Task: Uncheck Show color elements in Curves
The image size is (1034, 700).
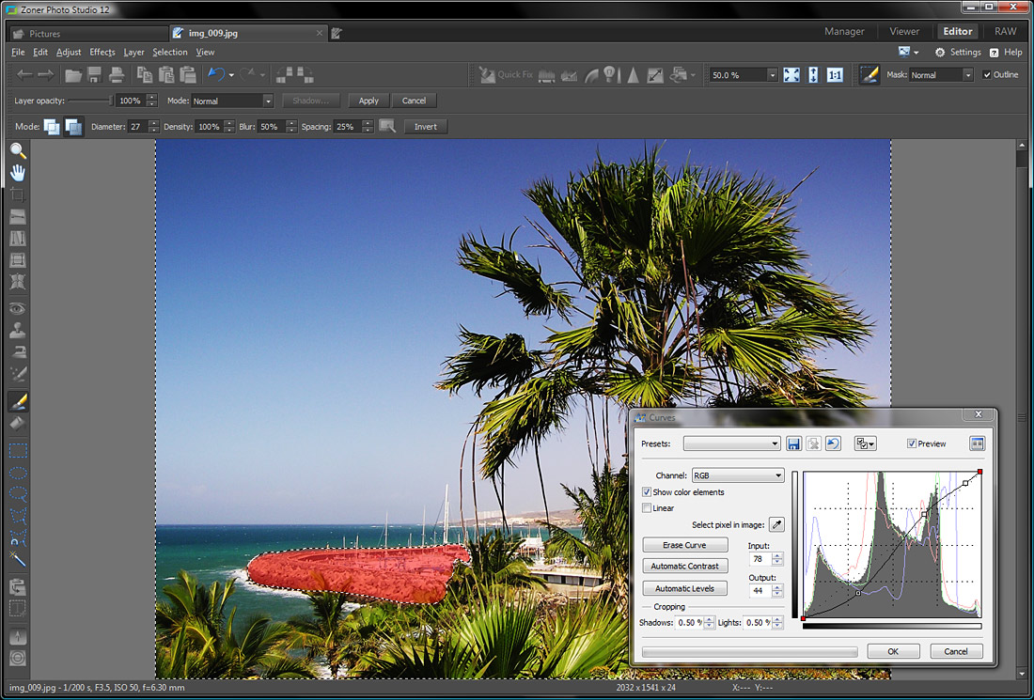Action: (647, 492)
